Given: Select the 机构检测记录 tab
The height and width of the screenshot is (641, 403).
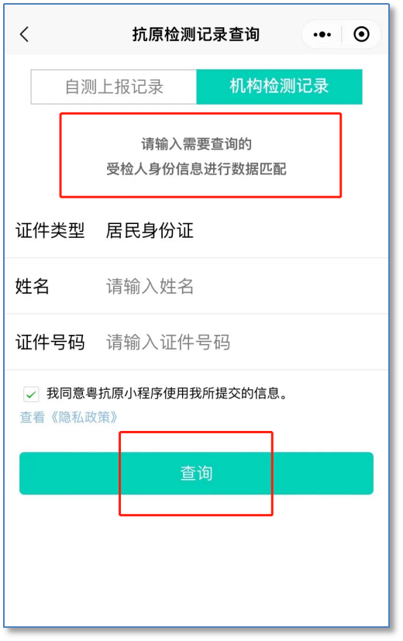Looking at the screenshot, I should 279,87.
